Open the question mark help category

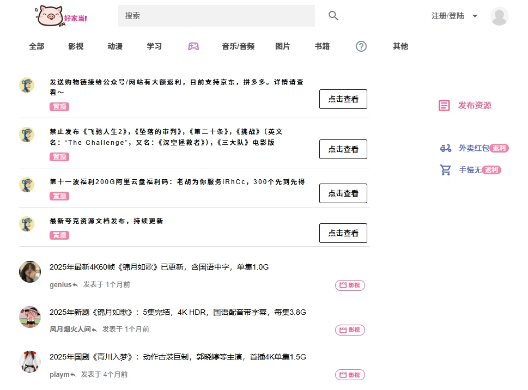(x=361, y=46)
